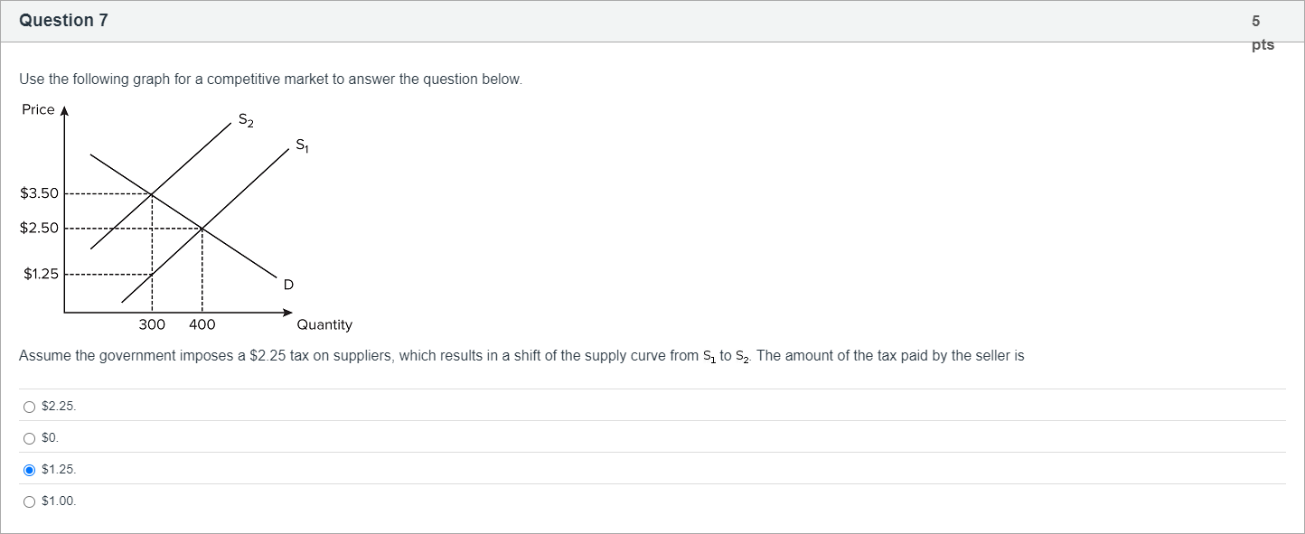Click the 400 quantity axis label

point(202,324)
